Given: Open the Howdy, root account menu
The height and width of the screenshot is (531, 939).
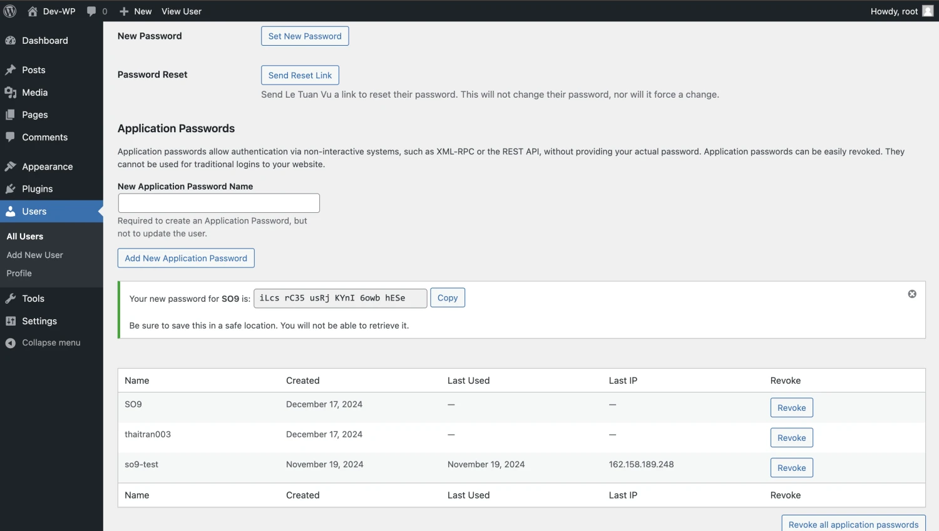Looking at the screenshot, I should (901, 11).
